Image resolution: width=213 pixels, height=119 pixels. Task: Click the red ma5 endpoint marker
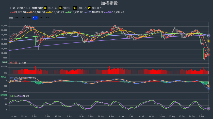tap(209, 54)
